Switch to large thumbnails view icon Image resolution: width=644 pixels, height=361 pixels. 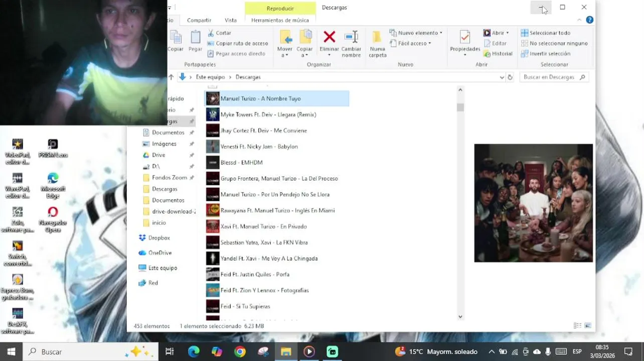point(588,326)
